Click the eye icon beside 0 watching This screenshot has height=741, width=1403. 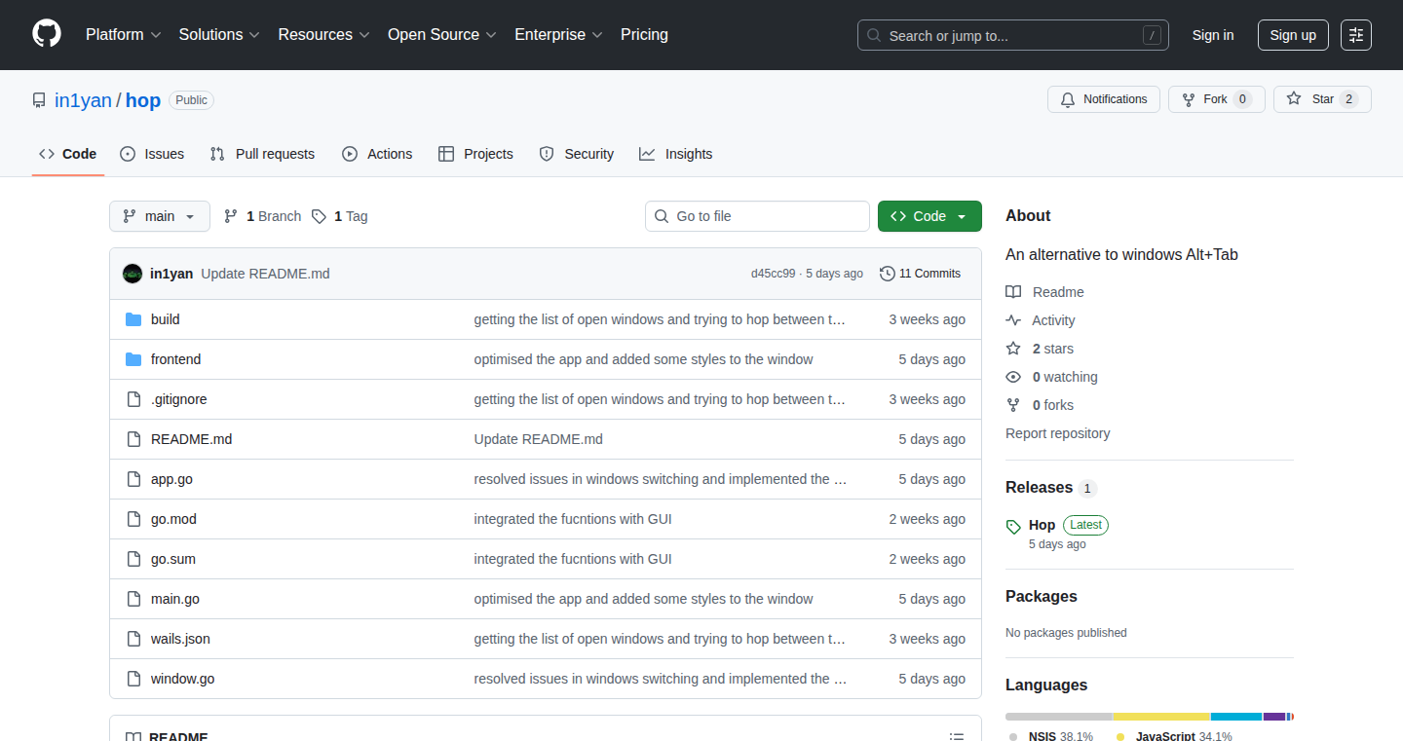click(x=1013, y=377)
